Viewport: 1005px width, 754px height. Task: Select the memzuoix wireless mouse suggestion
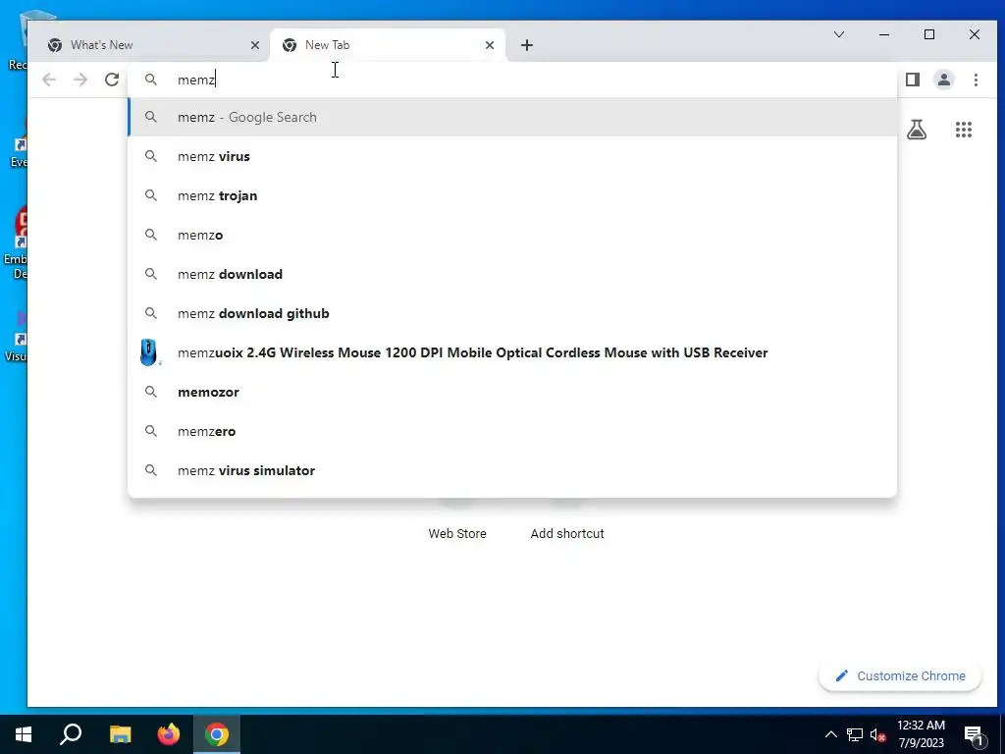coord(512,352)
